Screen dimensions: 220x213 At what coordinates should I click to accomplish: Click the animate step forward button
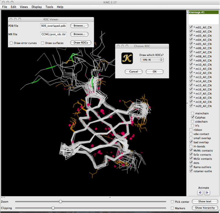point(207,193)
